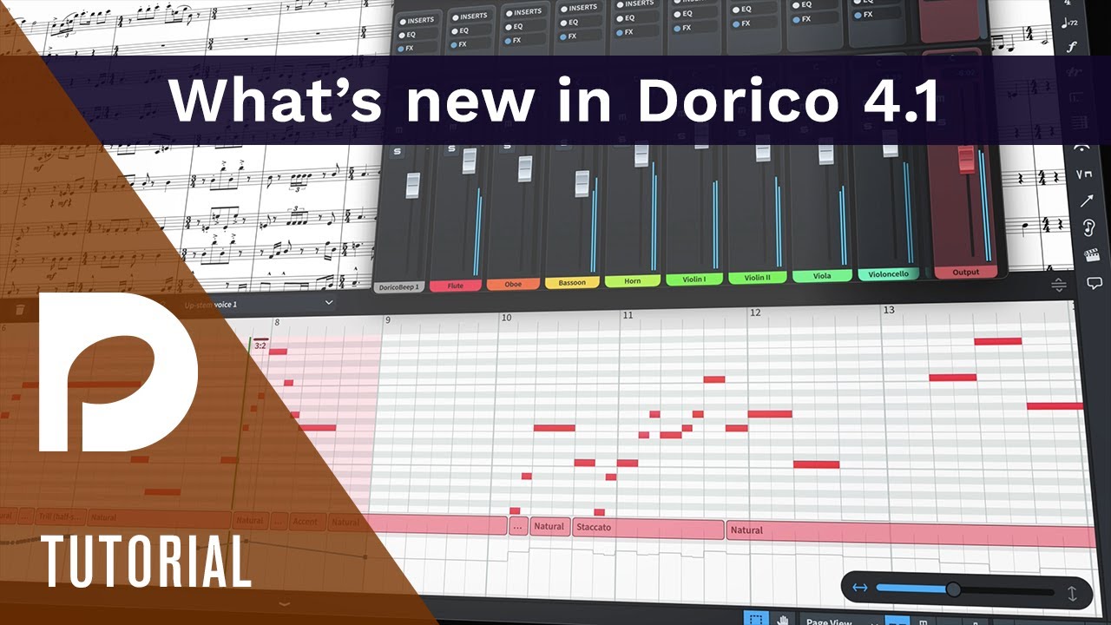Select the Violin II channel label
This screenshot has height=625, width=1111.
758,278
